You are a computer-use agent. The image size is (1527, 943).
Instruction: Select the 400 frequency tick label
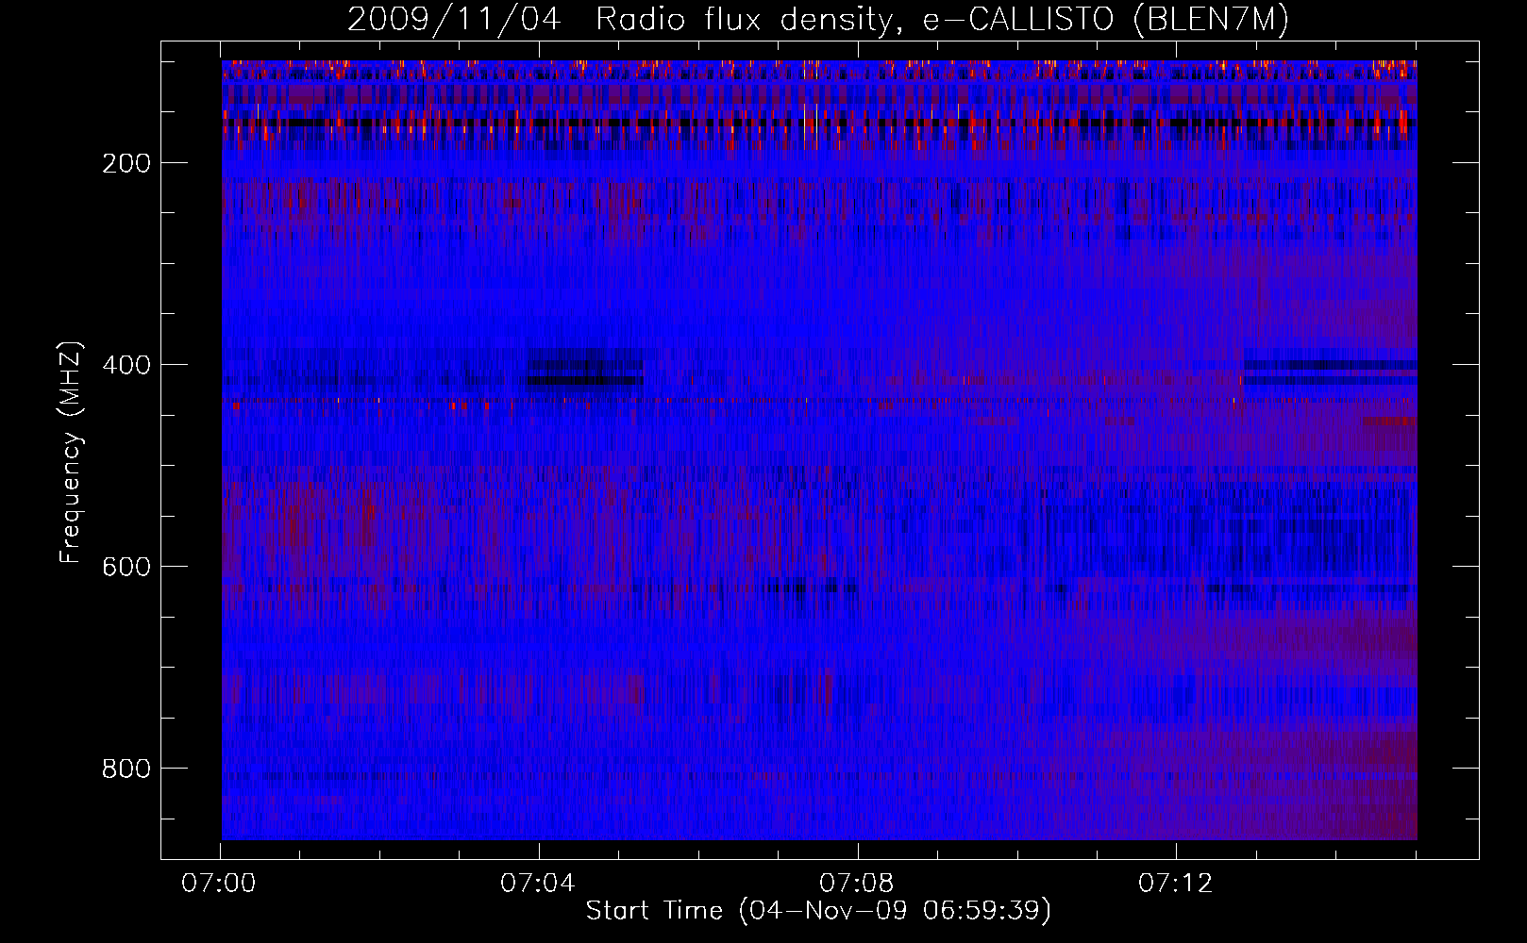126,365
